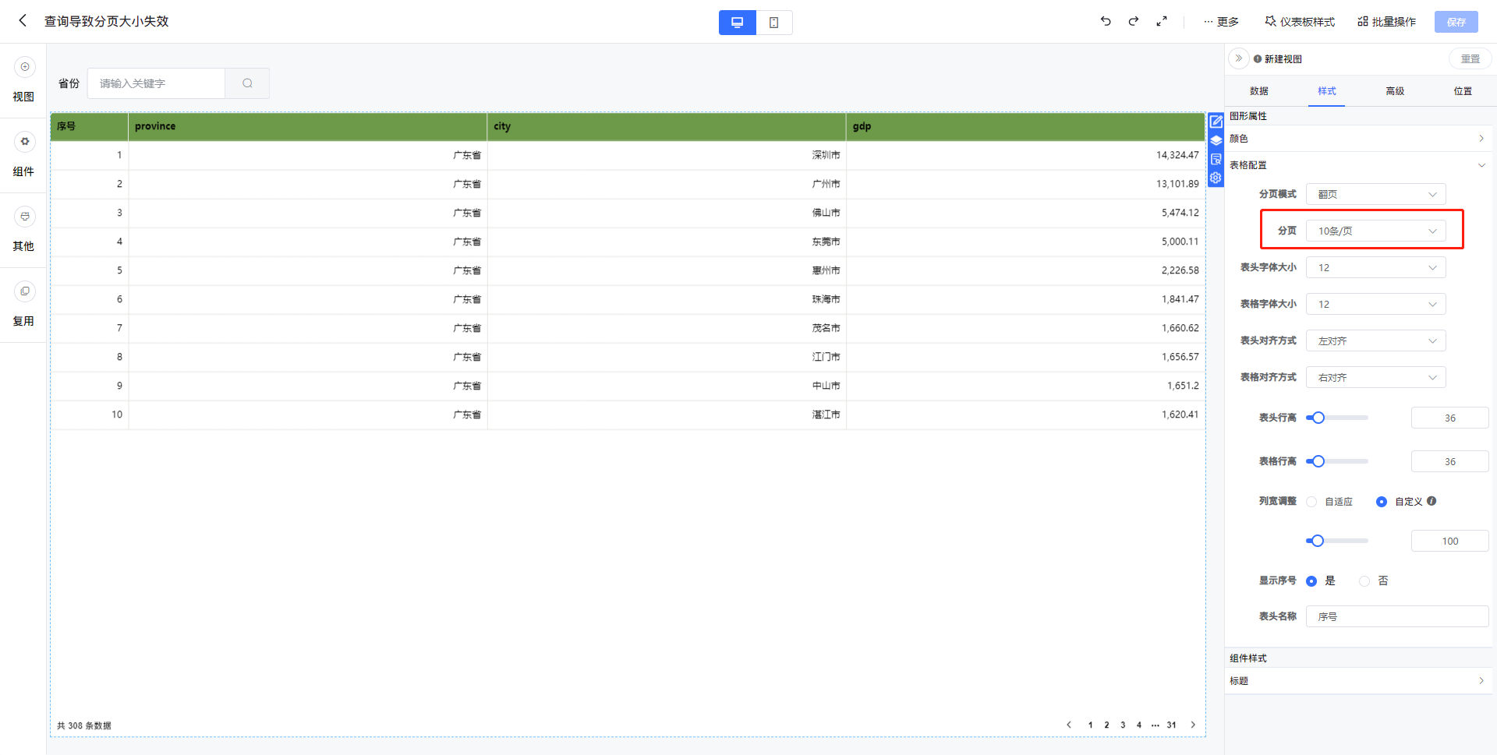
Task: Click the search magnifier icon
Action: point(247,83)
